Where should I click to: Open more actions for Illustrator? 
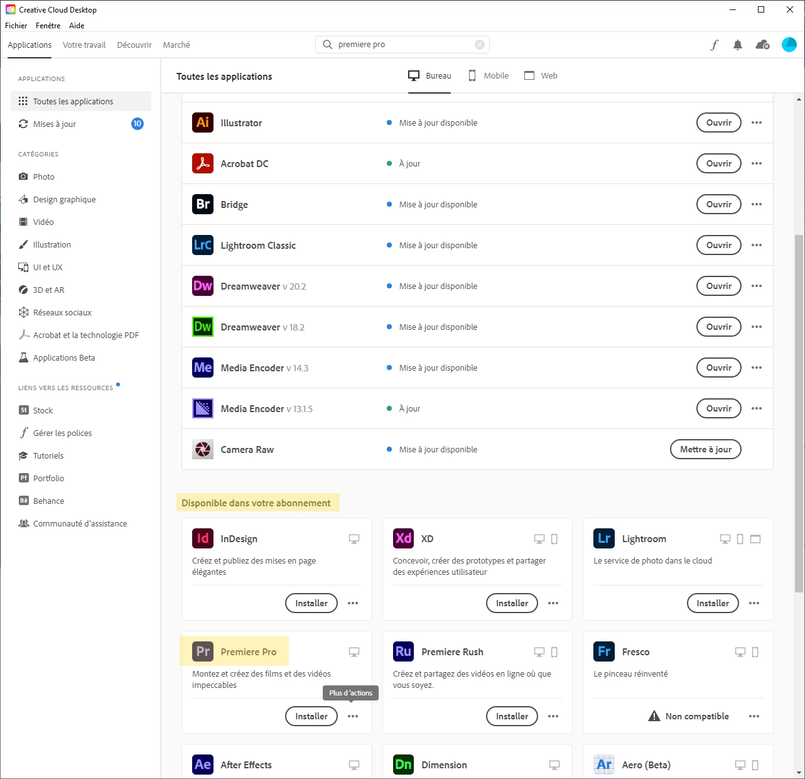[x=757, y=123]
